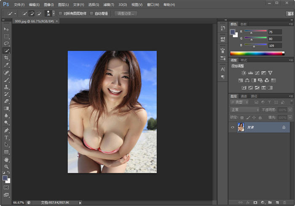Image resolution: width=295 pixels, height=206 pixels.
Task: Add Brightness/Contrast adjustment icon
Action: [244, 73]
